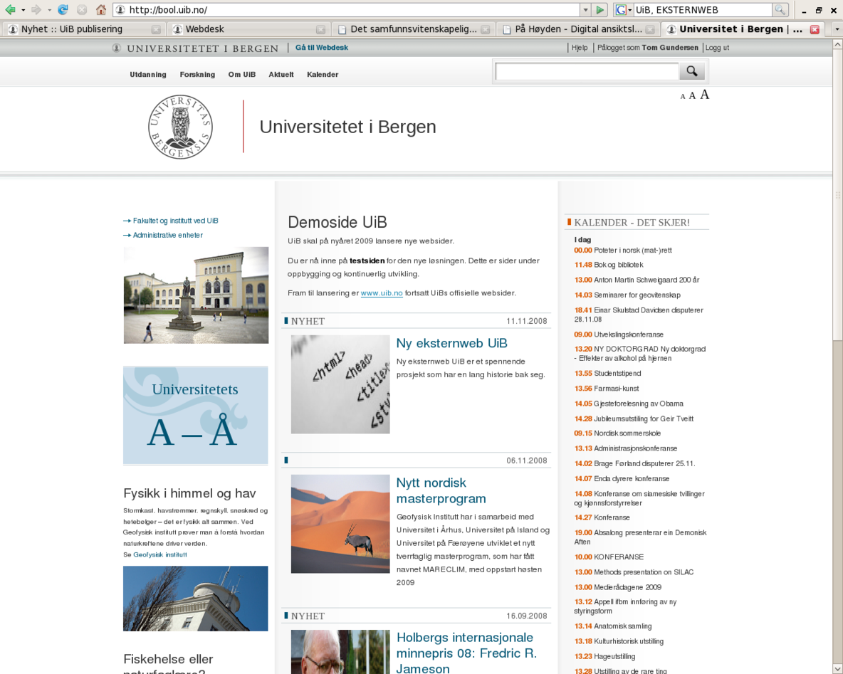Screen dimensions: 843x674
Task: Click the Universitas Bergensis owl logo
Action: tap(180, 127)
